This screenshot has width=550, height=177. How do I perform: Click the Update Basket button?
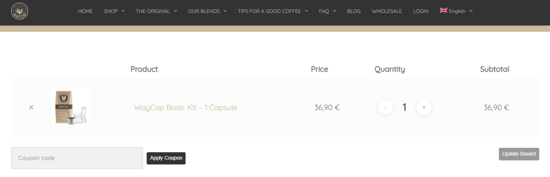[519, 154]
